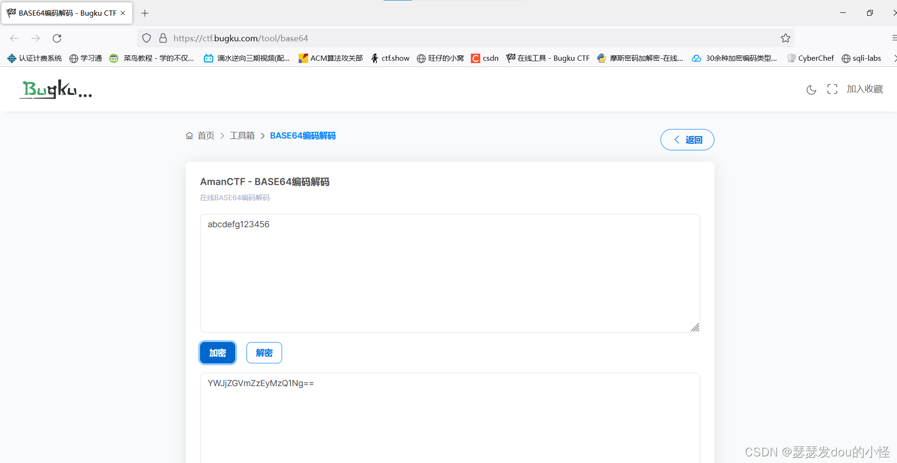
Task: Click the output textarea with YWJjZGVm result
Action: pyautogui.click(x=450, y=418)
